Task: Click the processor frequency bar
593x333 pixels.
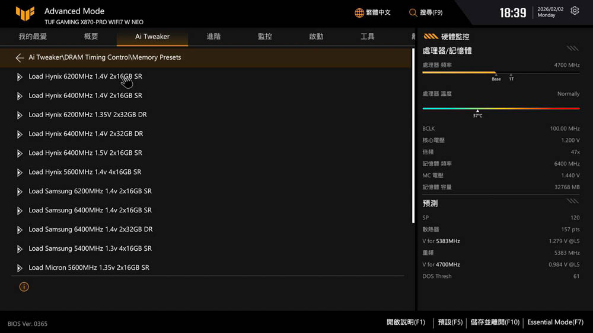Action: click(x=500, y=73)
